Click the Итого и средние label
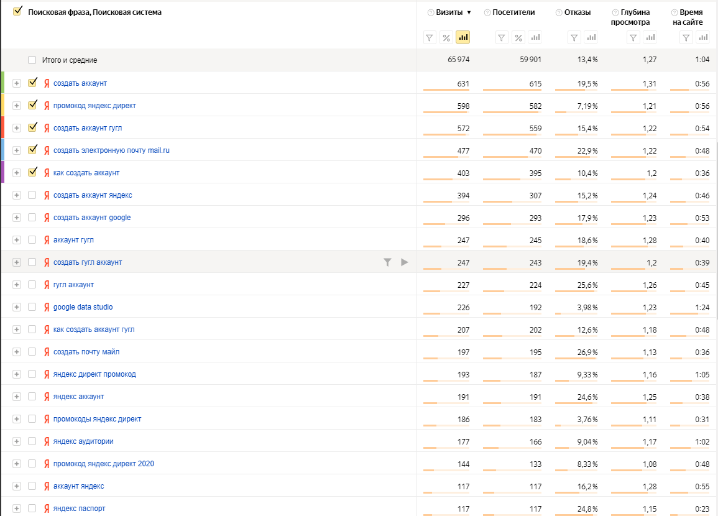This screenshot has width=718, height=516. (70, 60)
